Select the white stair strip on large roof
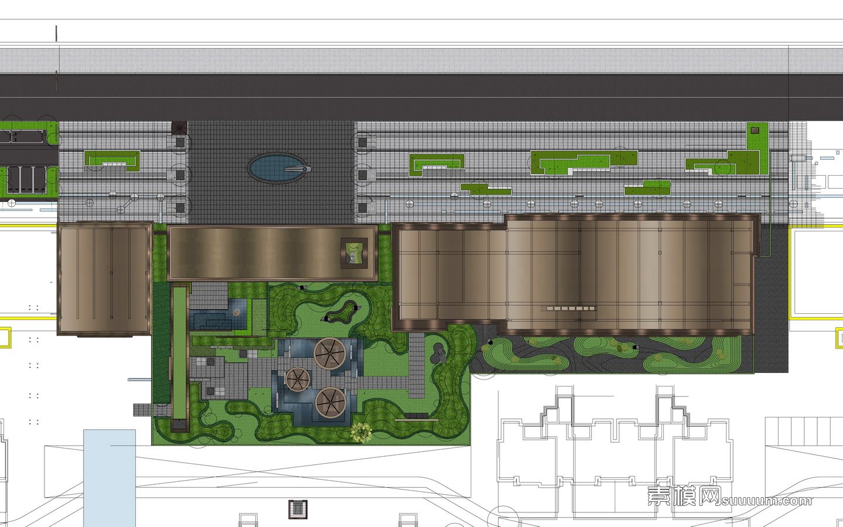Image resolution: width=843 pixels, height=527 pixels. pyautogui.click(x=571, y=307)
